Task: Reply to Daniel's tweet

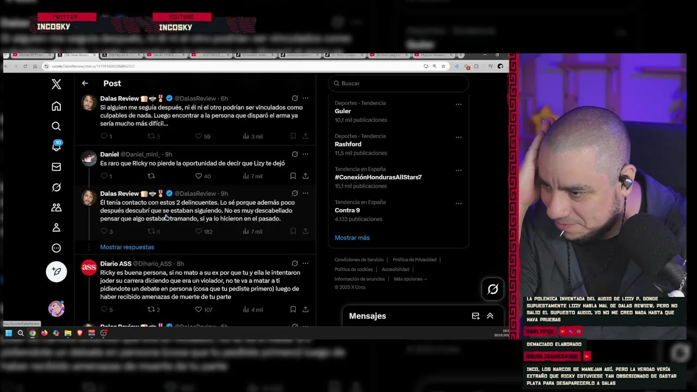Action: [104, 176]
